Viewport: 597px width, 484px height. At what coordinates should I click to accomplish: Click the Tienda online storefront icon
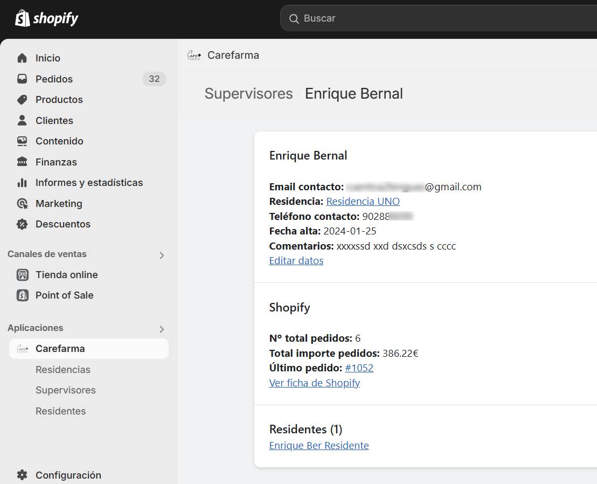tap(23, 274)
